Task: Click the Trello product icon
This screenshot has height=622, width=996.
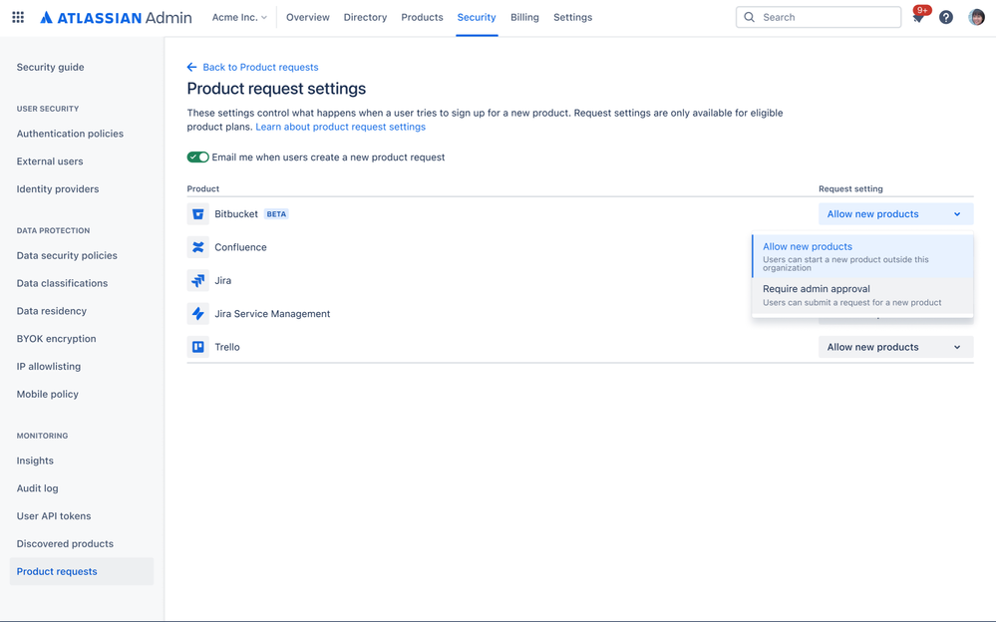Action: point(198,347)
